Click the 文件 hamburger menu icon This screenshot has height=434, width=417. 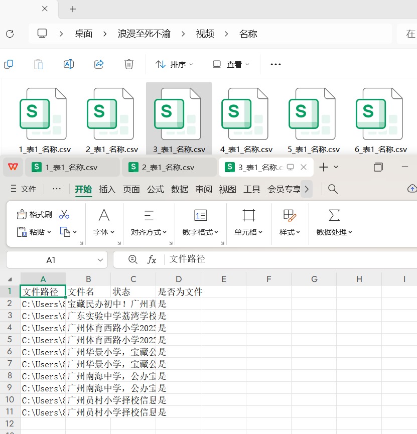coord(13,189)
